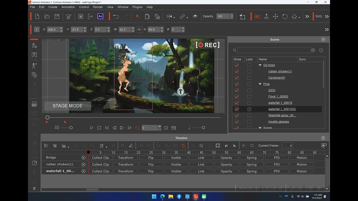Screen dimensions: 358x201
Task: Jump to the last frame
Action: (129, 128)
